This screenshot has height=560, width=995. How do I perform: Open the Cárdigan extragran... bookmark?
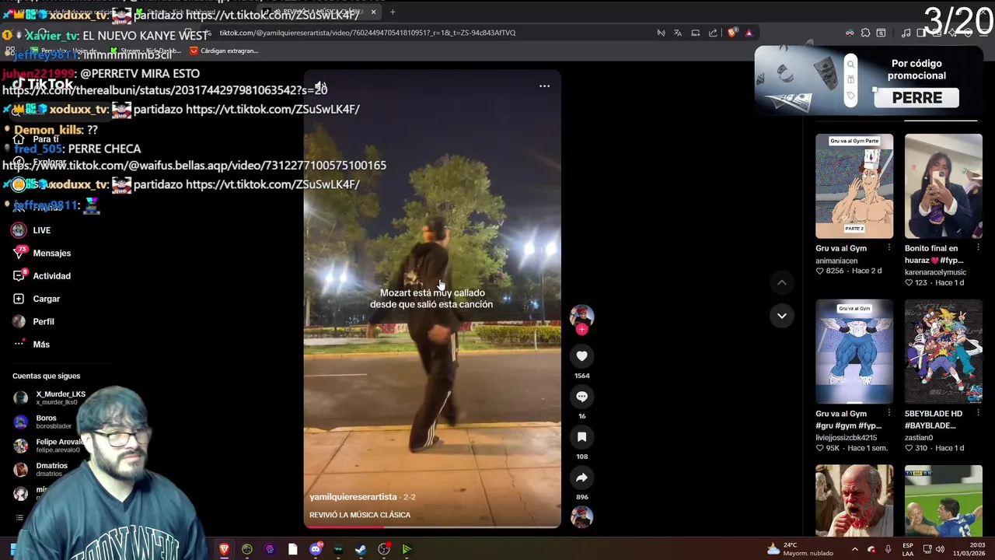(224, 51)
